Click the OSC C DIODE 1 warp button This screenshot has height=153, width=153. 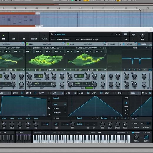point(77,83)
